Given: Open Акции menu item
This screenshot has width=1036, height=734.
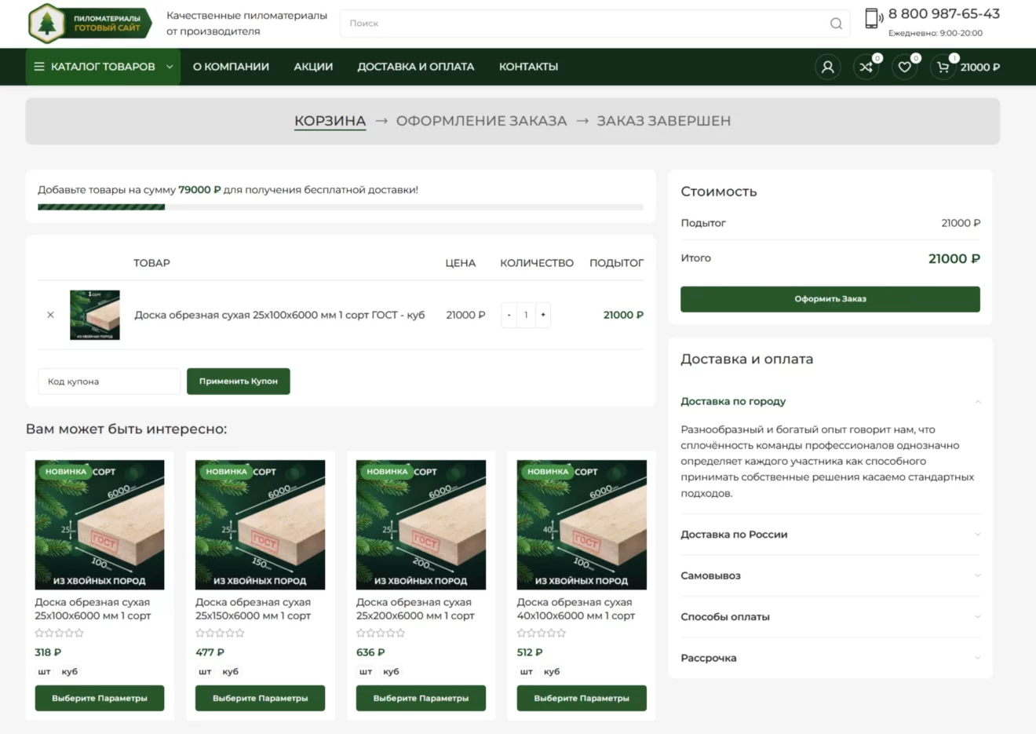Looking at the screenshot, I should (x=313, y=67).
